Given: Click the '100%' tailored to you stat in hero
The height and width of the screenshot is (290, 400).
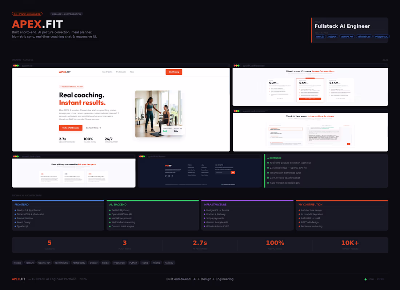Looking at the screenshot, I should tap(90, 140).
